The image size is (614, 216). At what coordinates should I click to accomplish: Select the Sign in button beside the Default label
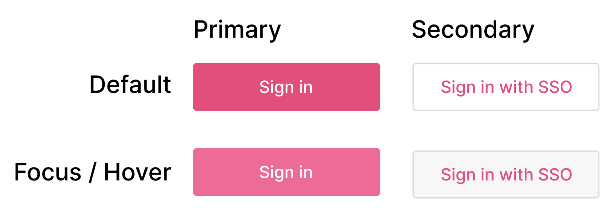pos(286,87)
